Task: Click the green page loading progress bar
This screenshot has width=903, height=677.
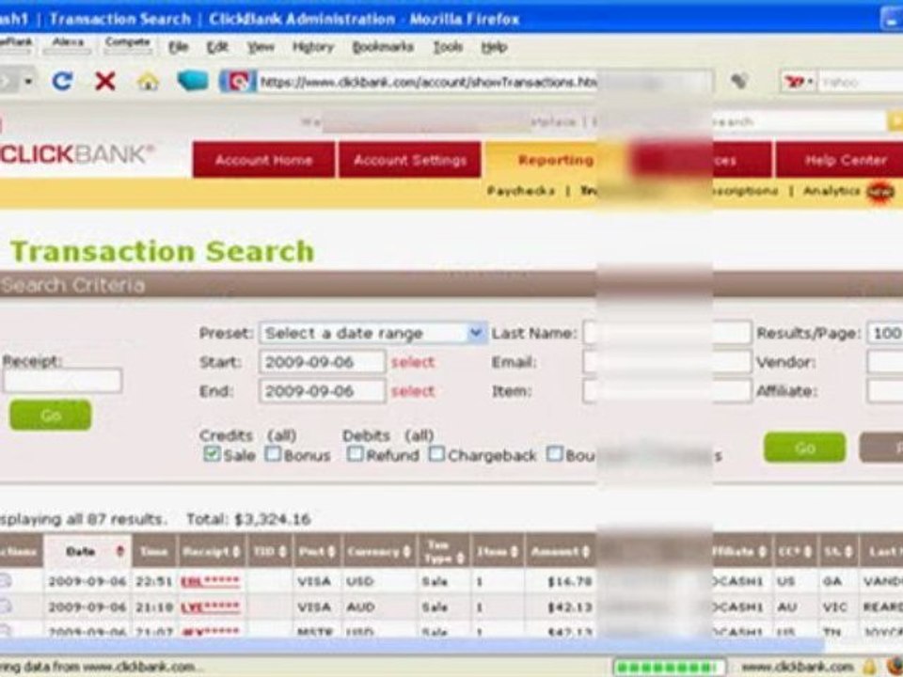Action: (x=669, y=668)
